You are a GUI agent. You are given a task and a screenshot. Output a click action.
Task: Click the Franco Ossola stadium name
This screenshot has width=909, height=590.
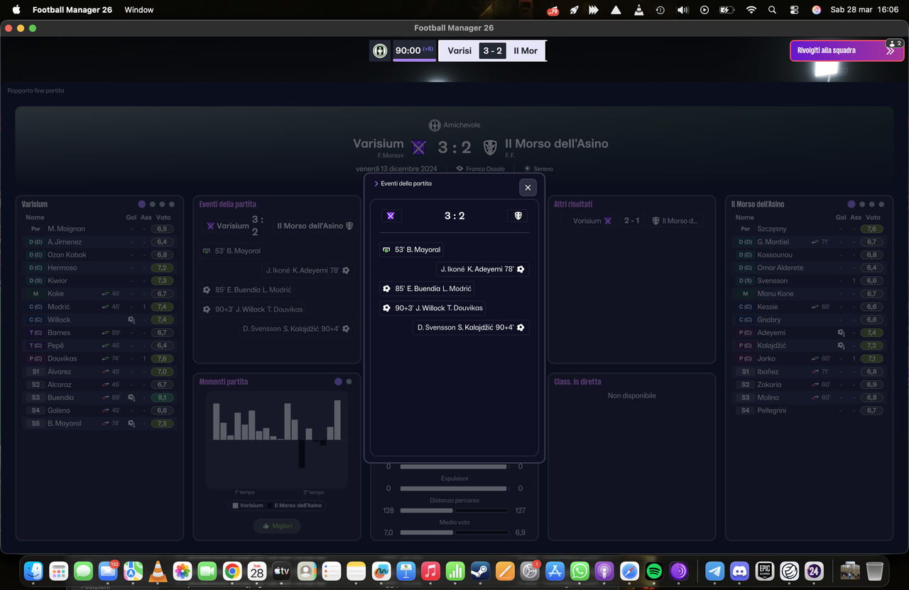pos(486,169)
